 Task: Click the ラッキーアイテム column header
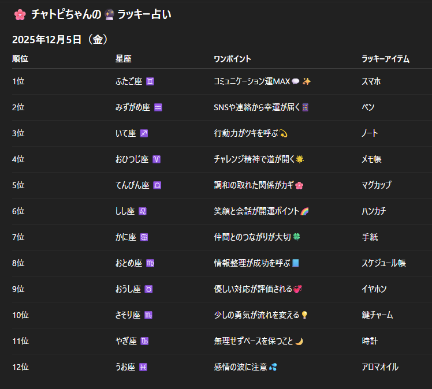385,59
